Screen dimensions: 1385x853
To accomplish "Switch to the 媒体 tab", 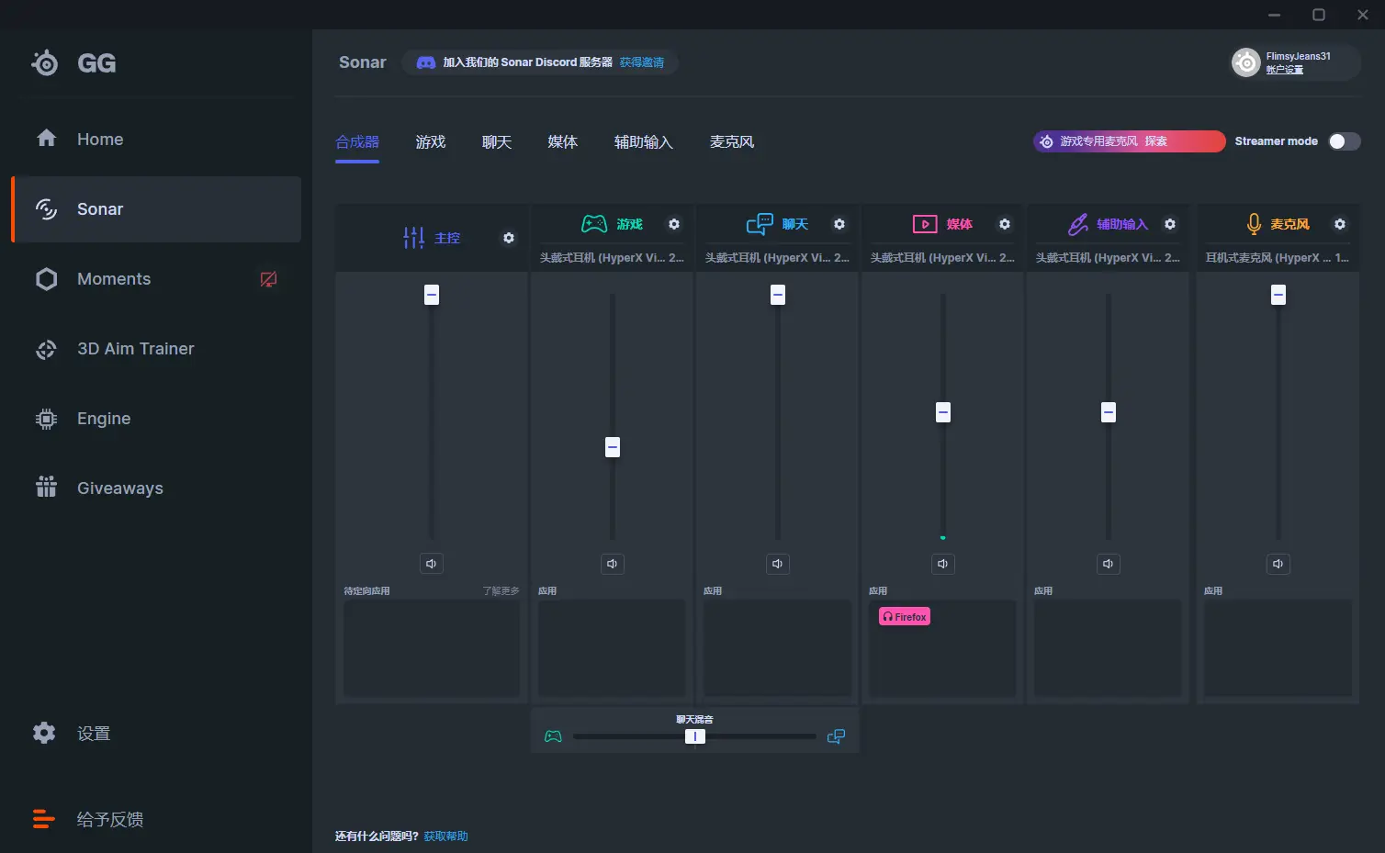I will [x=563, y=141].
